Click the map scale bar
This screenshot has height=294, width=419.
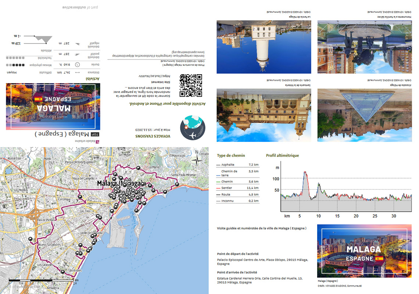(x=42, y=280)
